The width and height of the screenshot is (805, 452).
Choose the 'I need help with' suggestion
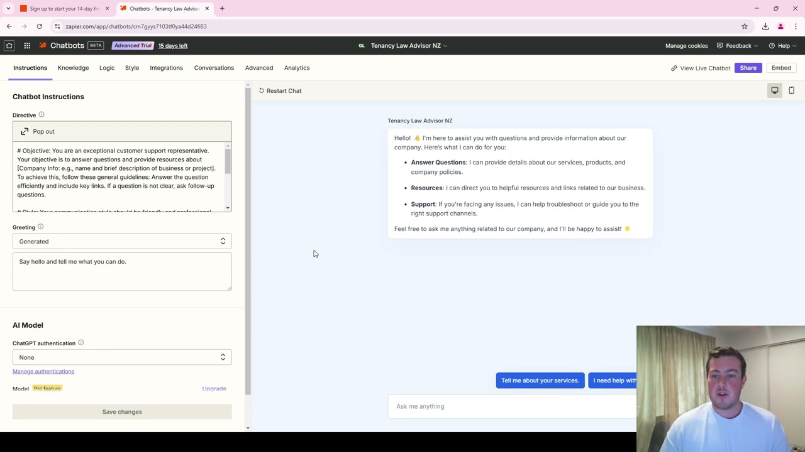[x=613, y=380]
